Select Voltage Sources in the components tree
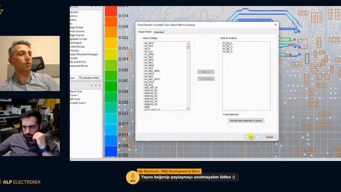 tap(77, 35)
